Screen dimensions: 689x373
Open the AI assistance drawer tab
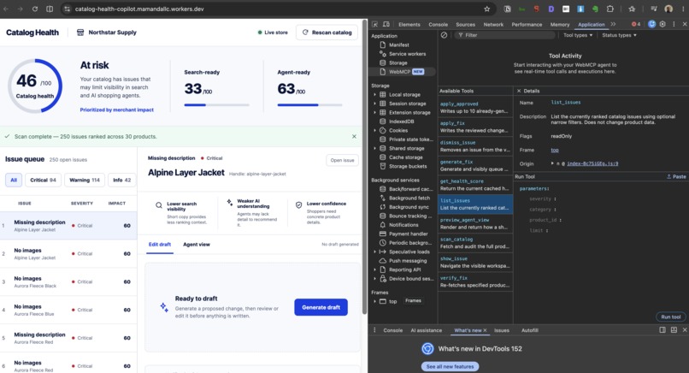click(x=427, y=330)
